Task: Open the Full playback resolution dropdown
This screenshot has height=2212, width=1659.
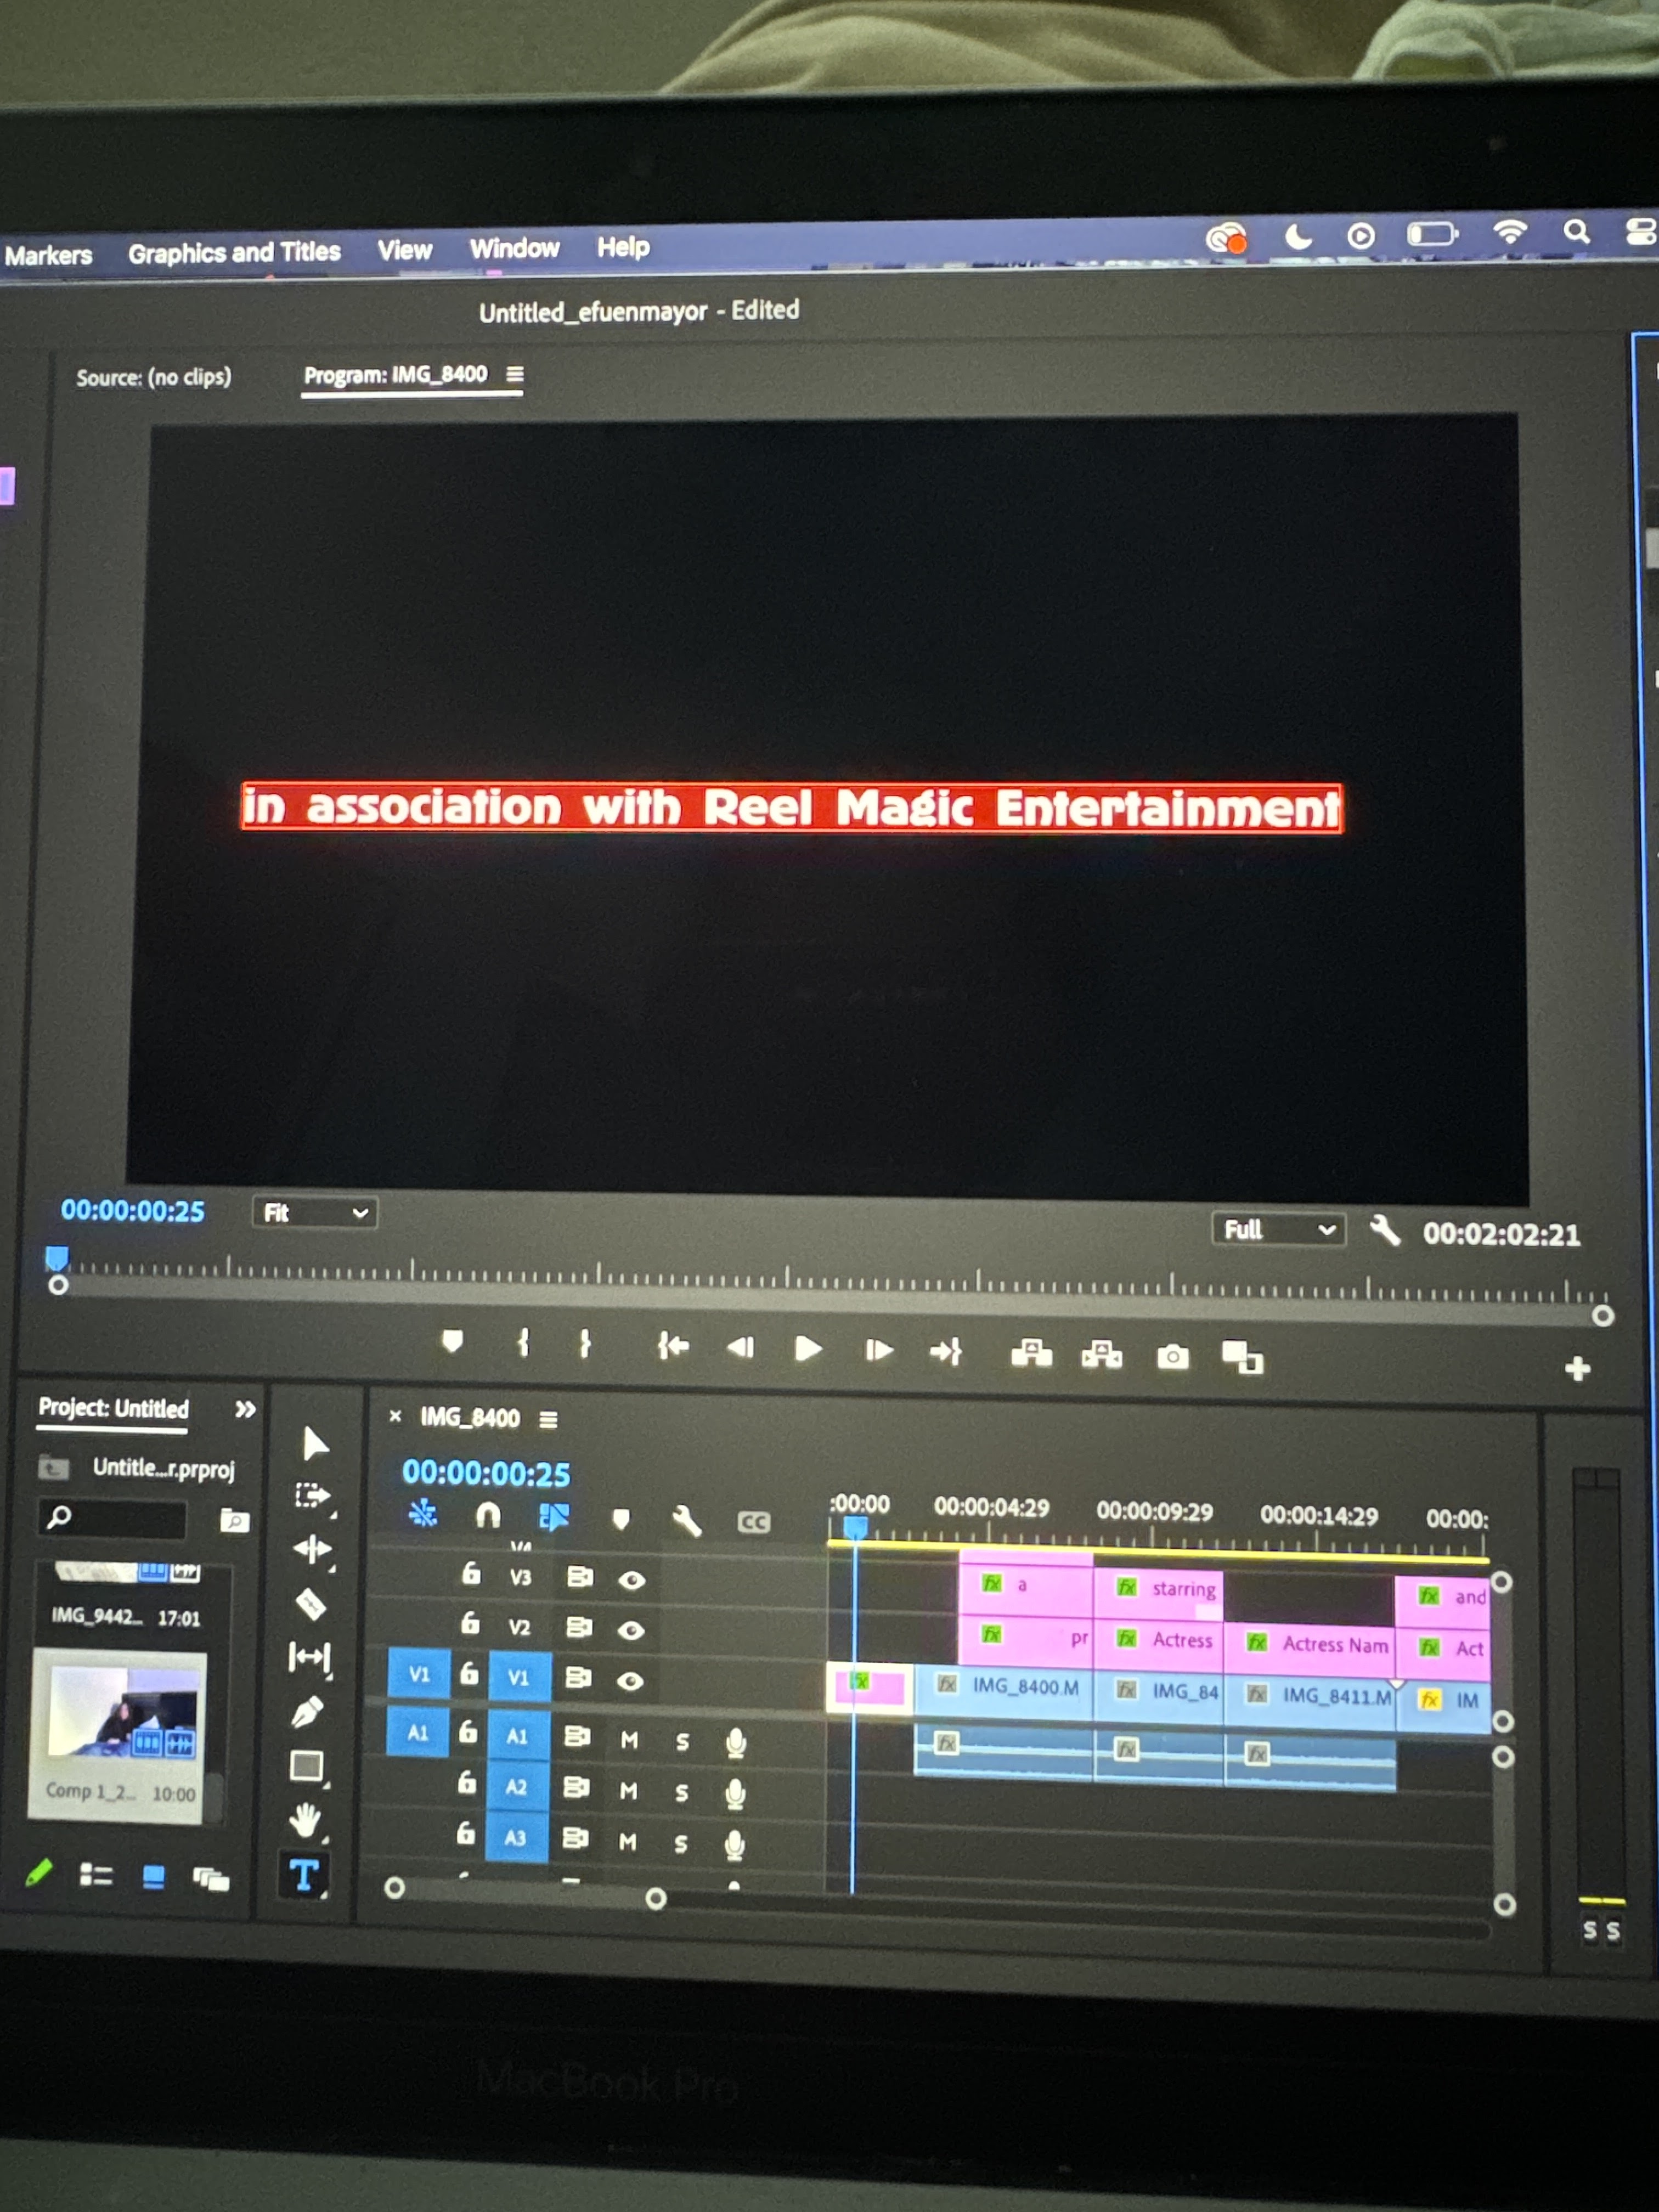Action: click(x=1278, y=1229)
